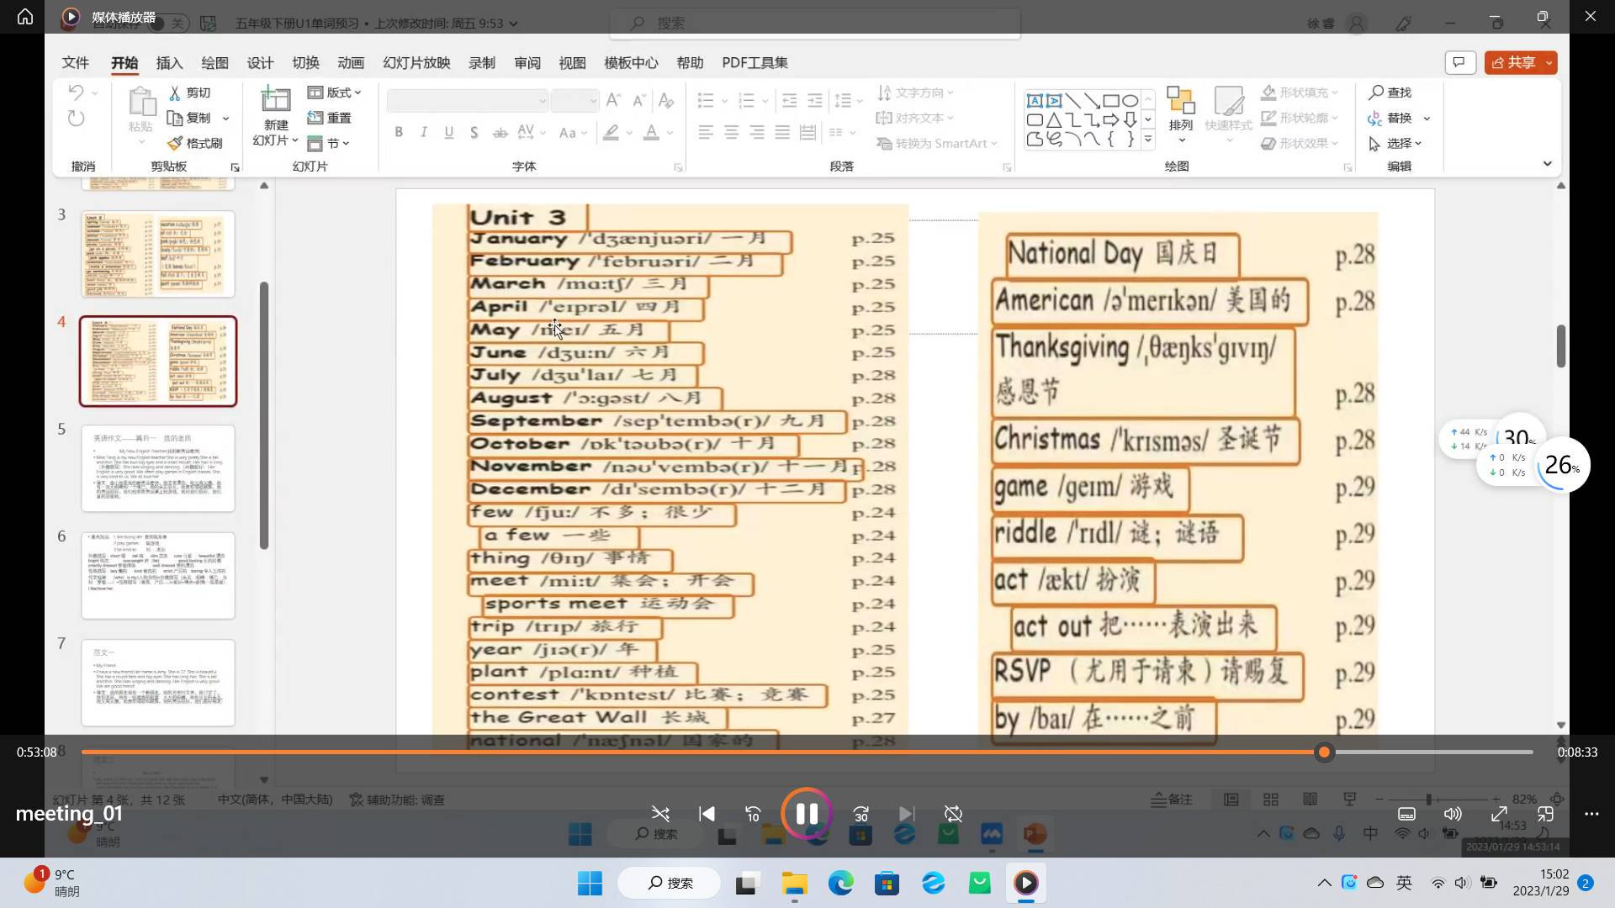Click 剪切 (Cut) button

(x=190, y=92)
